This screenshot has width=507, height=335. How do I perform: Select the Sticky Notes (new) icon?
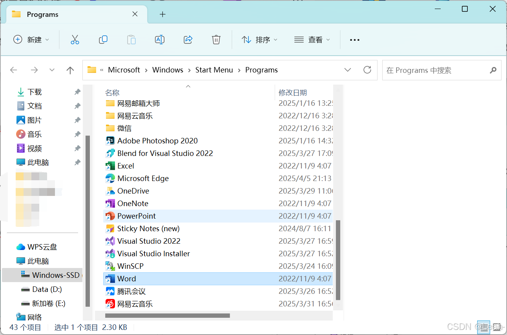[x=110, y=229]
